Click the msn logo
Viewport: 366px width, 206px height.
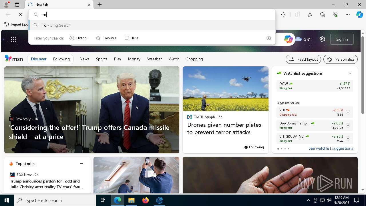pyautogui.click(x=14, y=59)
